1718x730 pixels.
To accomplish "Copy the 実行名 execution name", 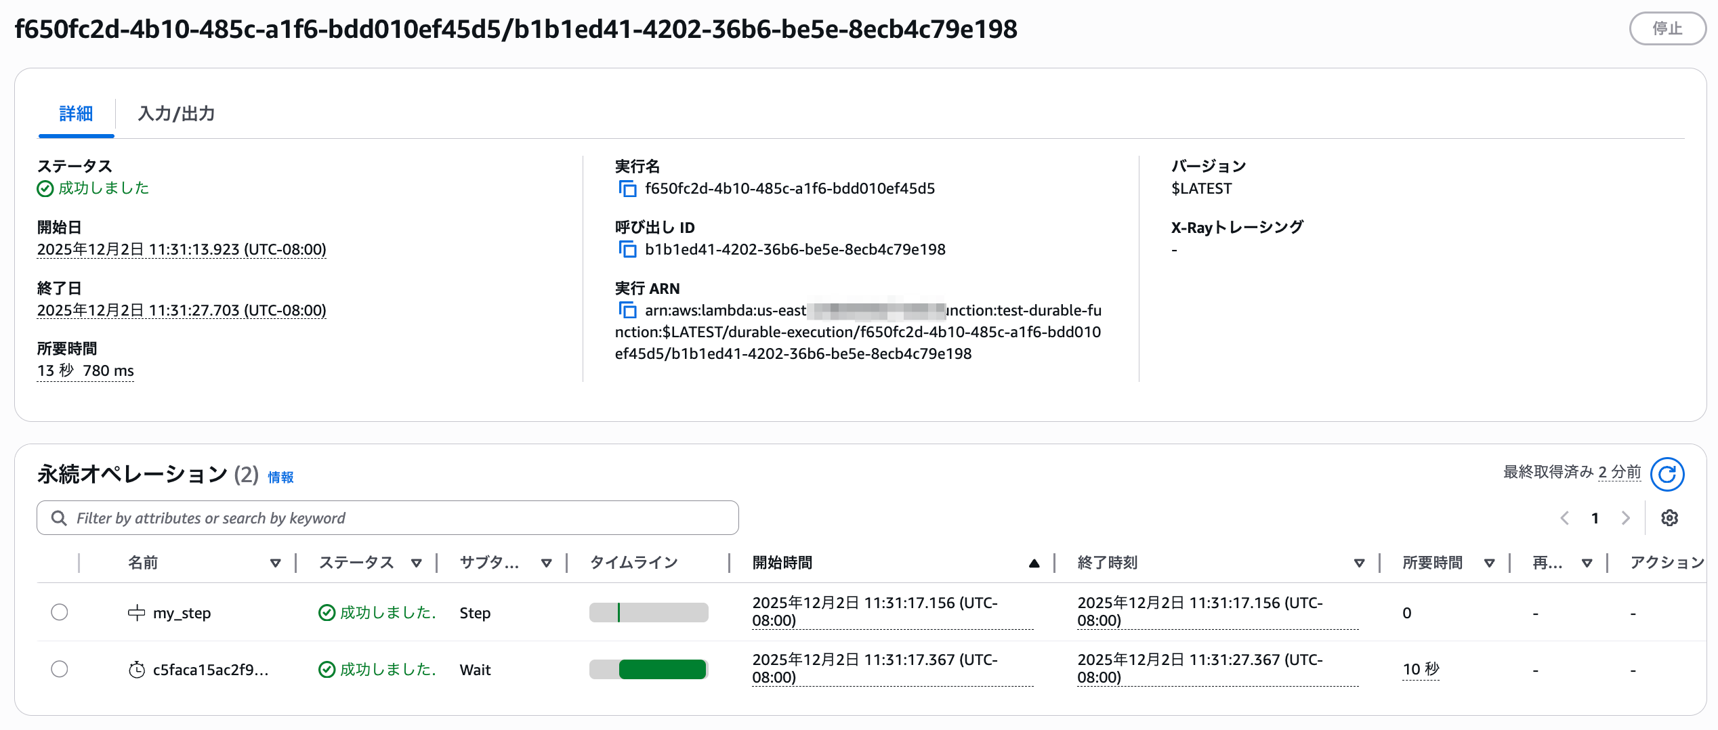I will (x=627, y=188).
